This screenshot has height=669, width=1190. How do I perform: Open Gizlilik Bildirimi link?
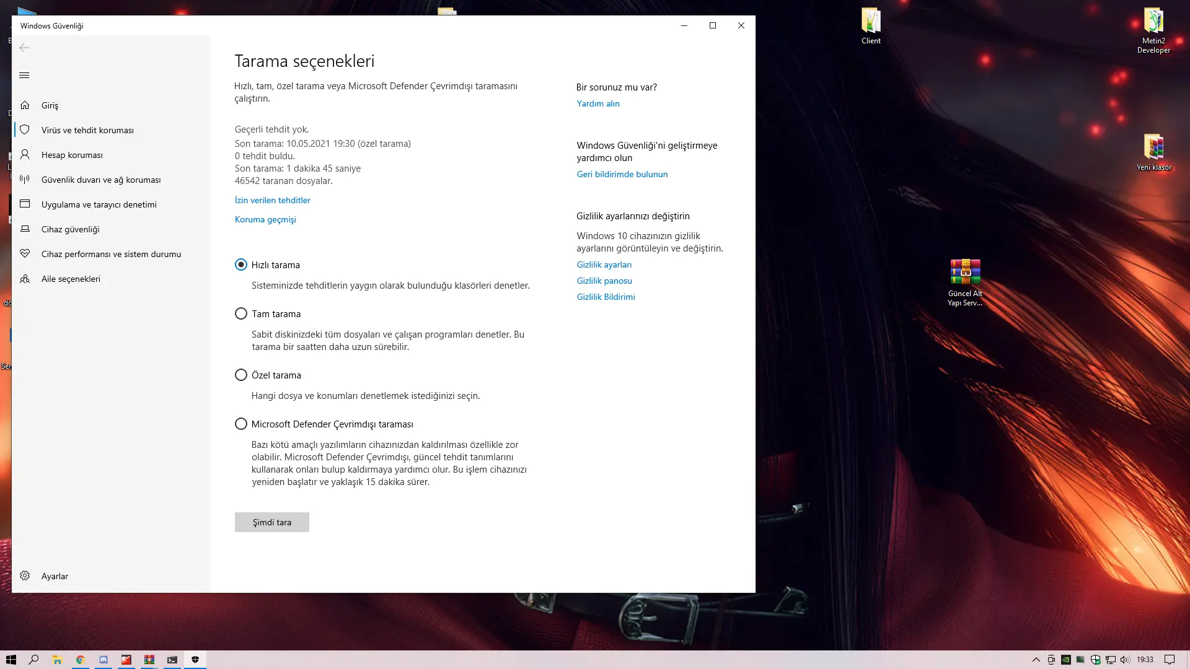[606, 297]
